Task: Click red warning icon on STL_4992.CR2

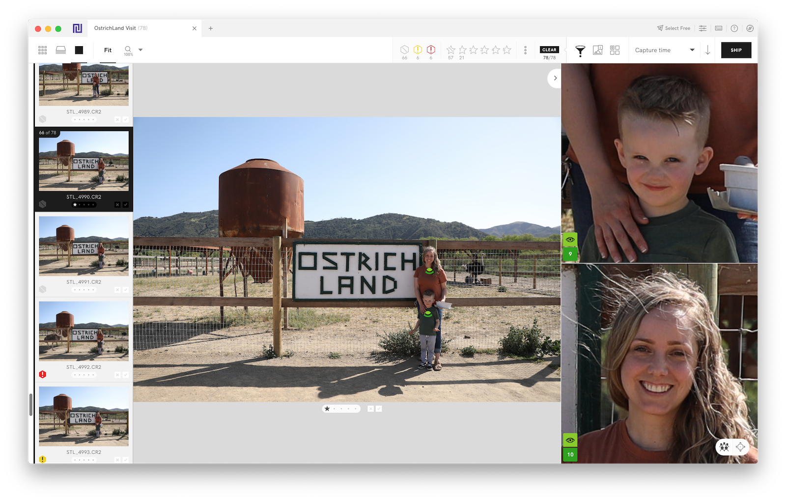Action: click(43, 374)
